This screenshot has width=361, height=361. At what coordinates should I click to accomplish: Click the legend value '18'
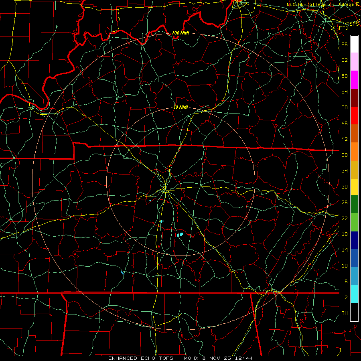[345, 234]
